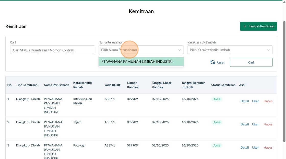Click the Reset refresh icon

212,62
